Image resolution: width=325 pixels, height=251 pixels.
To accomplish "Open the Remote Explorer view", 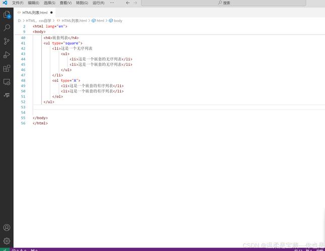I will click(x=7, y=82).
